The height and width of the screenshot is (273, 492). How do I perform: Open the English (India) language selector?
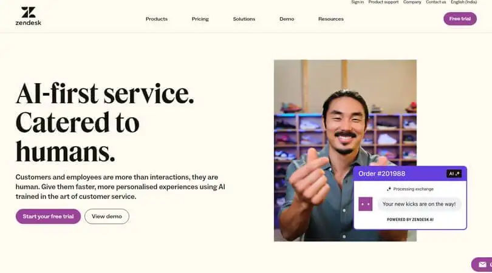click(464, 2)
